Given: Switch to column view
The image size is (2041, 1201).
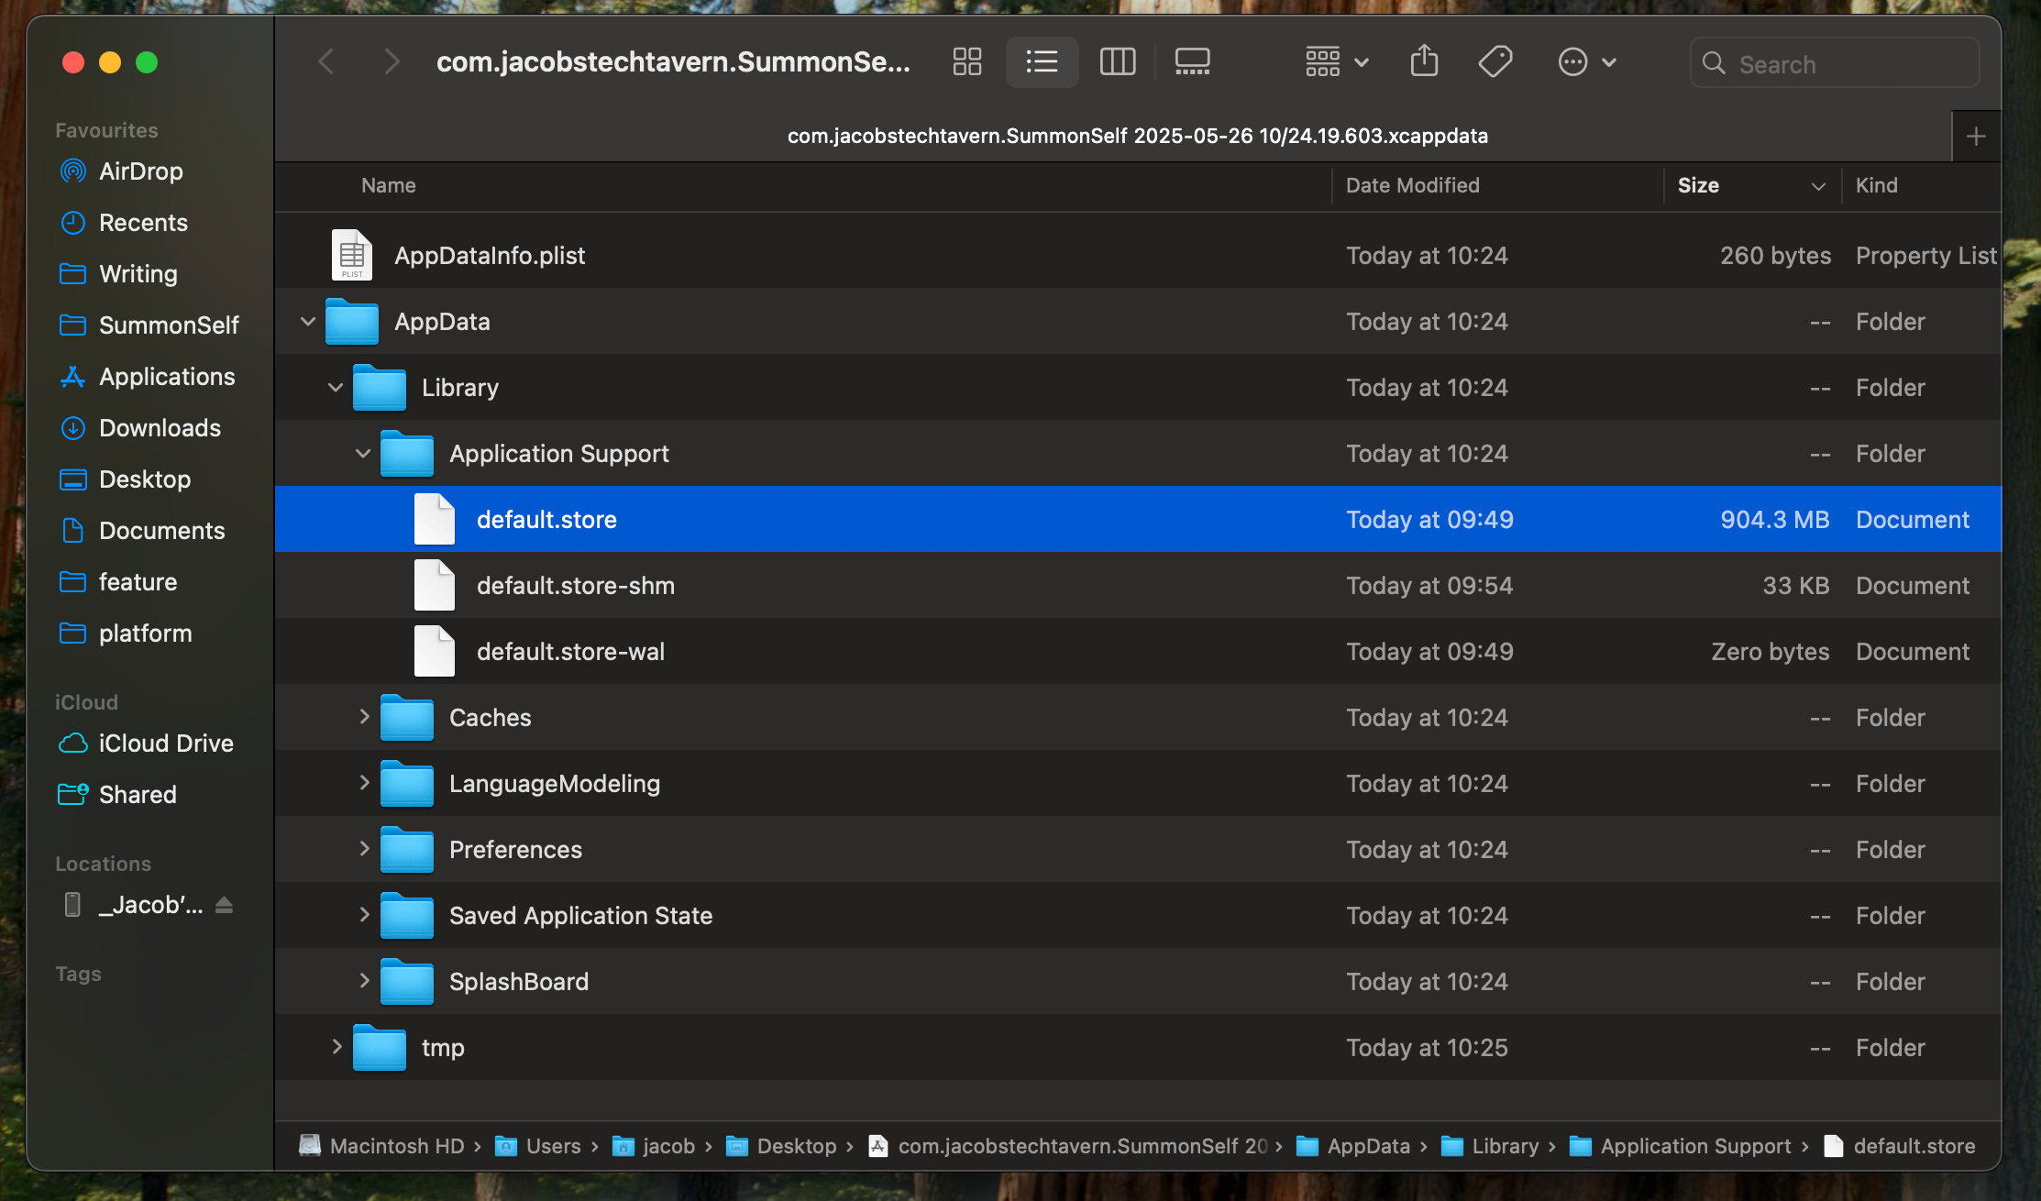Looking at the screenshot, I should (x=1117, y=62).
